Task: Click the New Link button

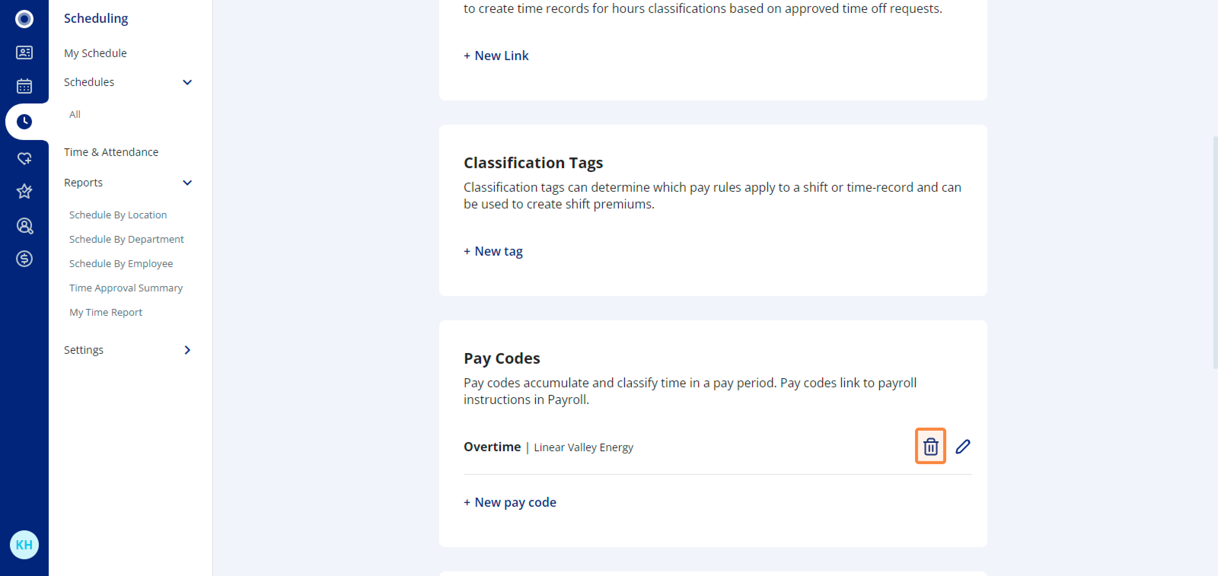Action: click(x=496, y=56)
